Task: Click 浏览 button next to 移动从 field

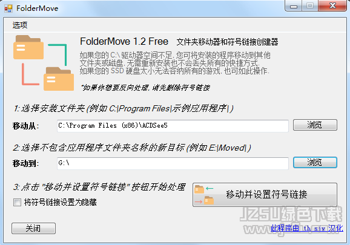Action: pos(315,125)
